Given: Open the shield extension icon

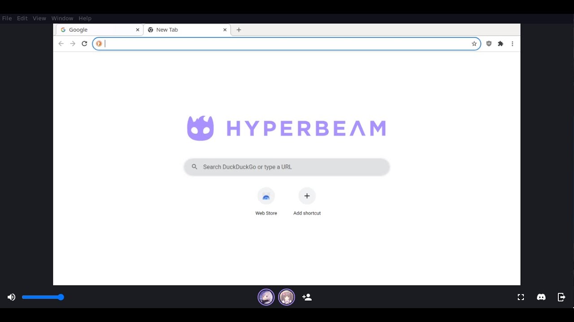Looking at the screenshot, I should coord(489,43).
